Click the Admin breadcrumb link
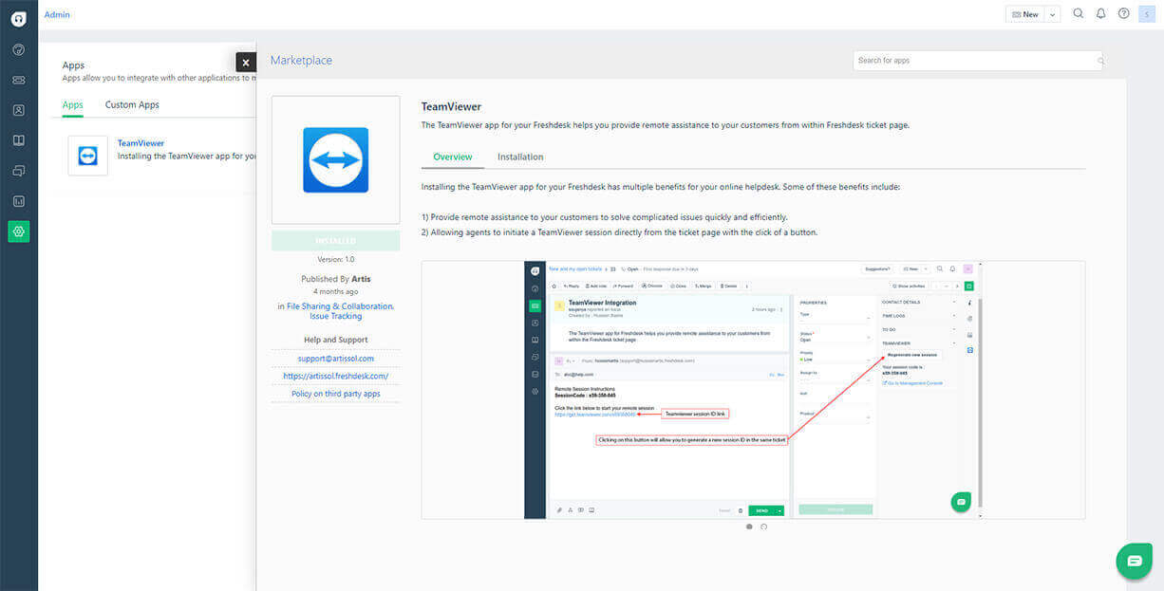Screen dimensions: 1164x591 pyautogui.click(x=57, y=14)
